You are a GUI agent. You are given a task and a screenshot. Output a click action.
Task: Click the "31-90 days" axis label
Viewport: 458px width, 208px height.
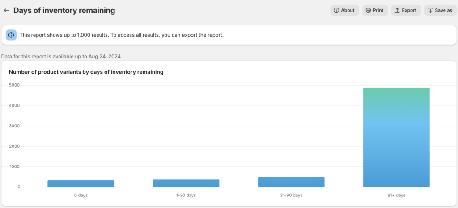291,195
